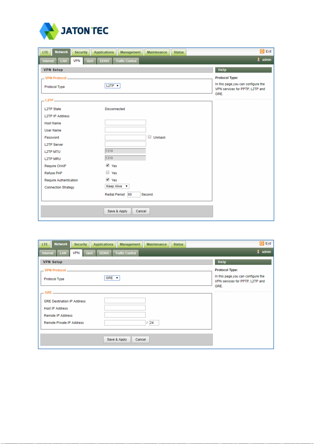
Task: Click the admin user icon in L2TP screenshot
Action: (259, 60)
